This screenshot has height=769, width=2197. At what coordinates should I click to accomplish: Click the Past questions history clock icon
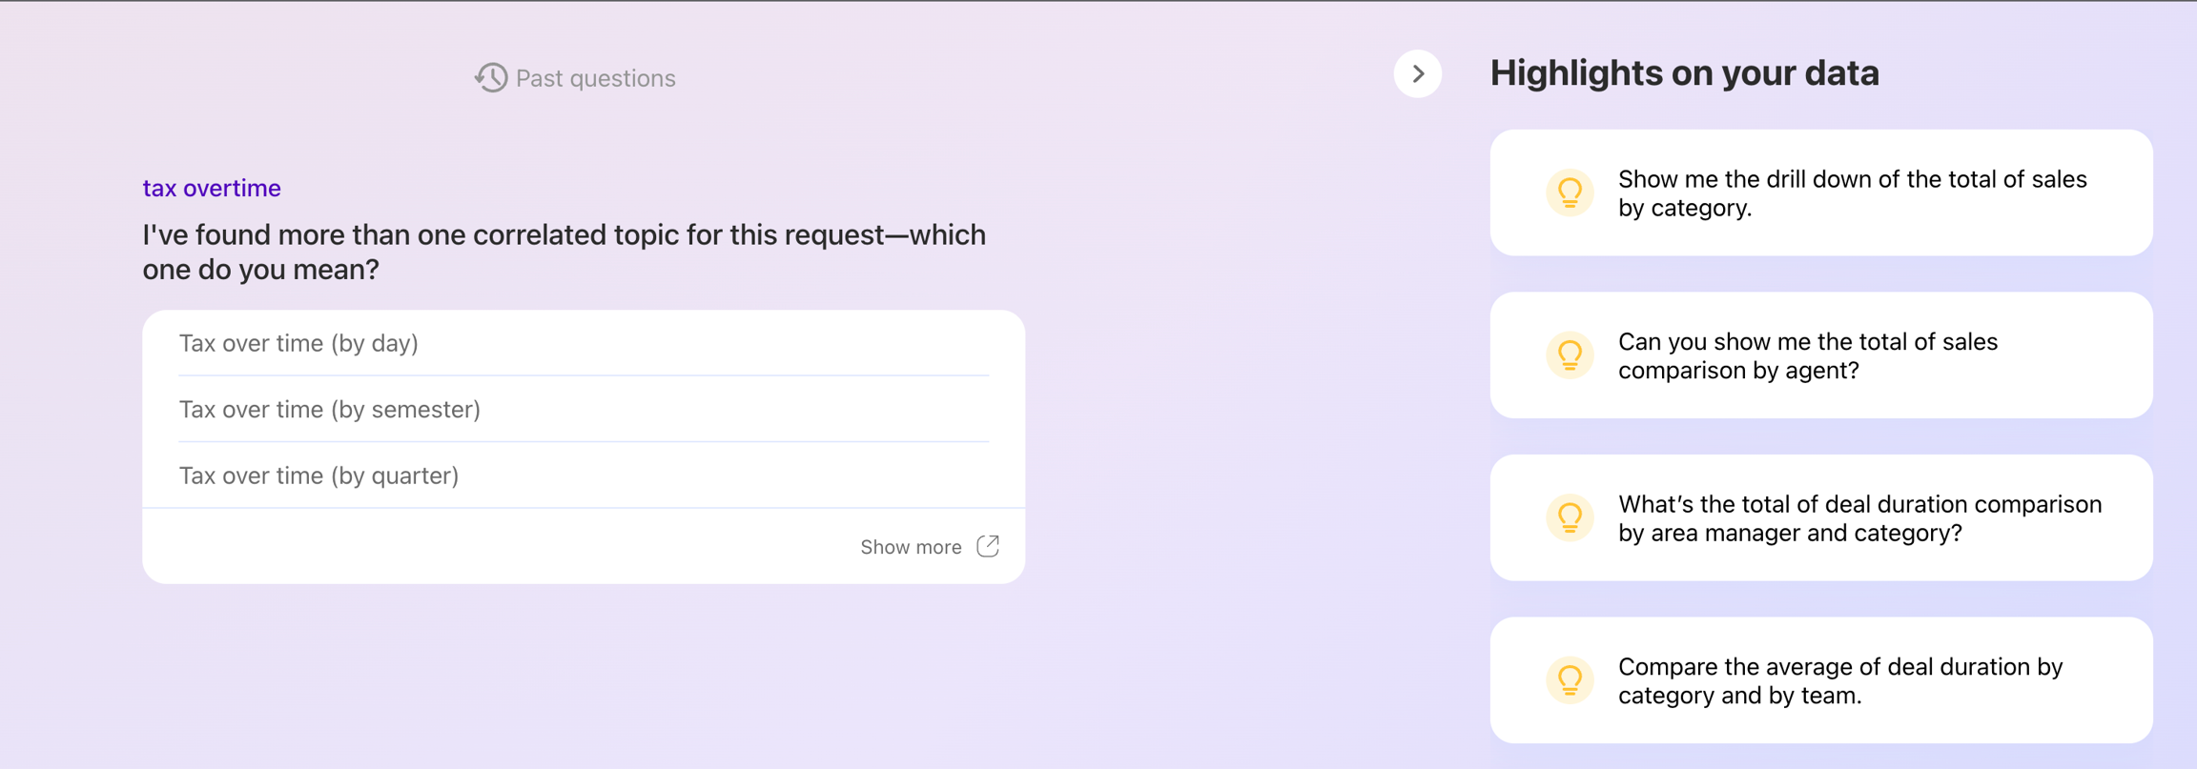491,77
